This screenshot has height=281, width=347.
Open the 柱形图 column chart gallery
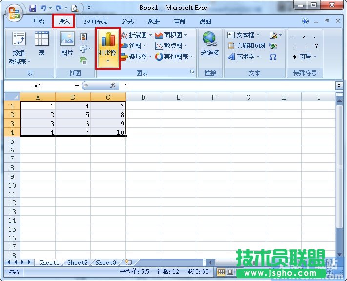[108, 48]
